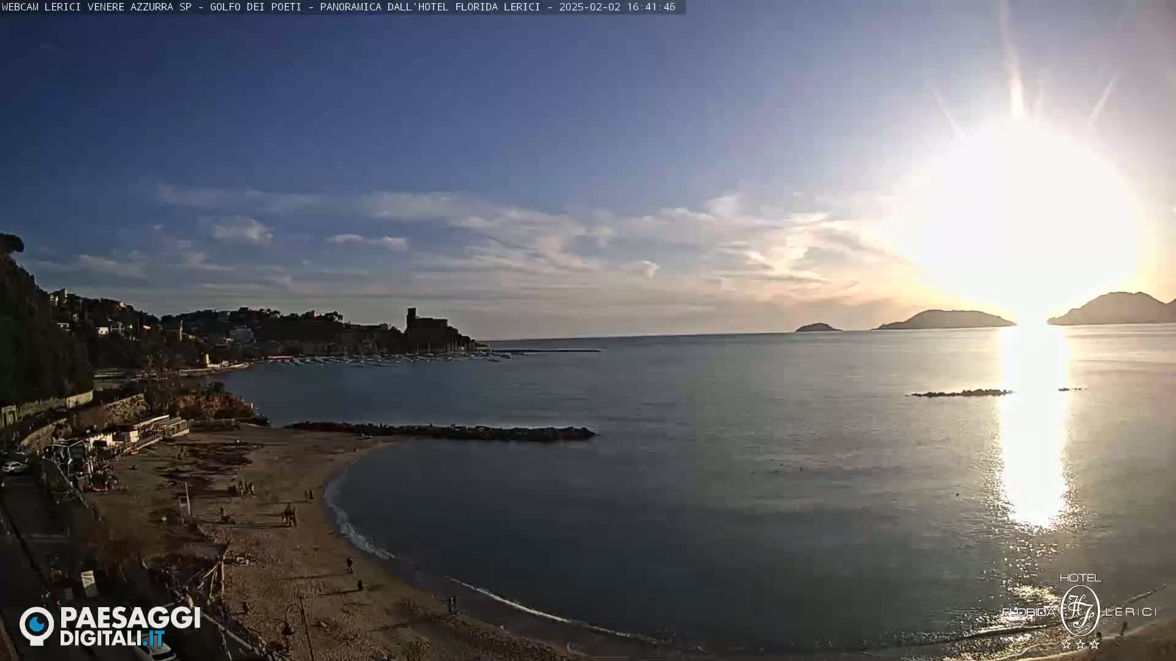Click the rocky breakwater next to the beach
This screenshot has width=1176, height=661.
click(x=441, y=431)
